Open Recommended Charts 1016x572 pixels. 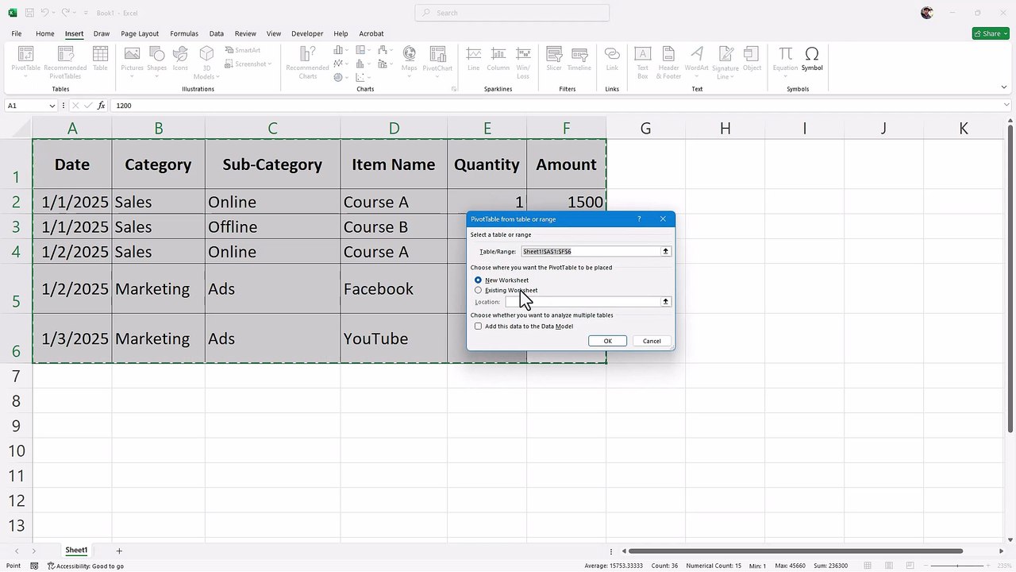[x=307, y=62]
